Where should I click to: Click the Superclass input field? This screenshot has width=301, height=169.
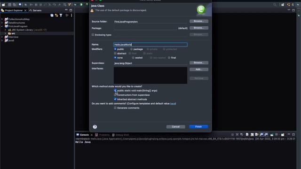pos(150,63)
